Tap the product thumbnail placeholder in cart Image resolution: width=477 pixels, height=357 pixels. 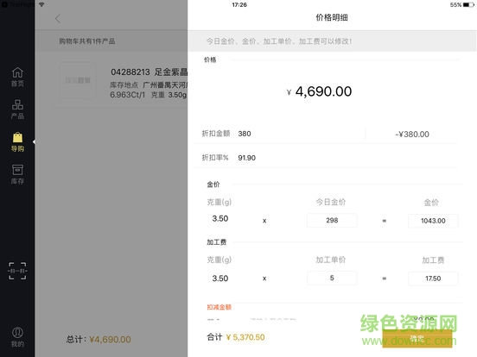click(78, 80)
